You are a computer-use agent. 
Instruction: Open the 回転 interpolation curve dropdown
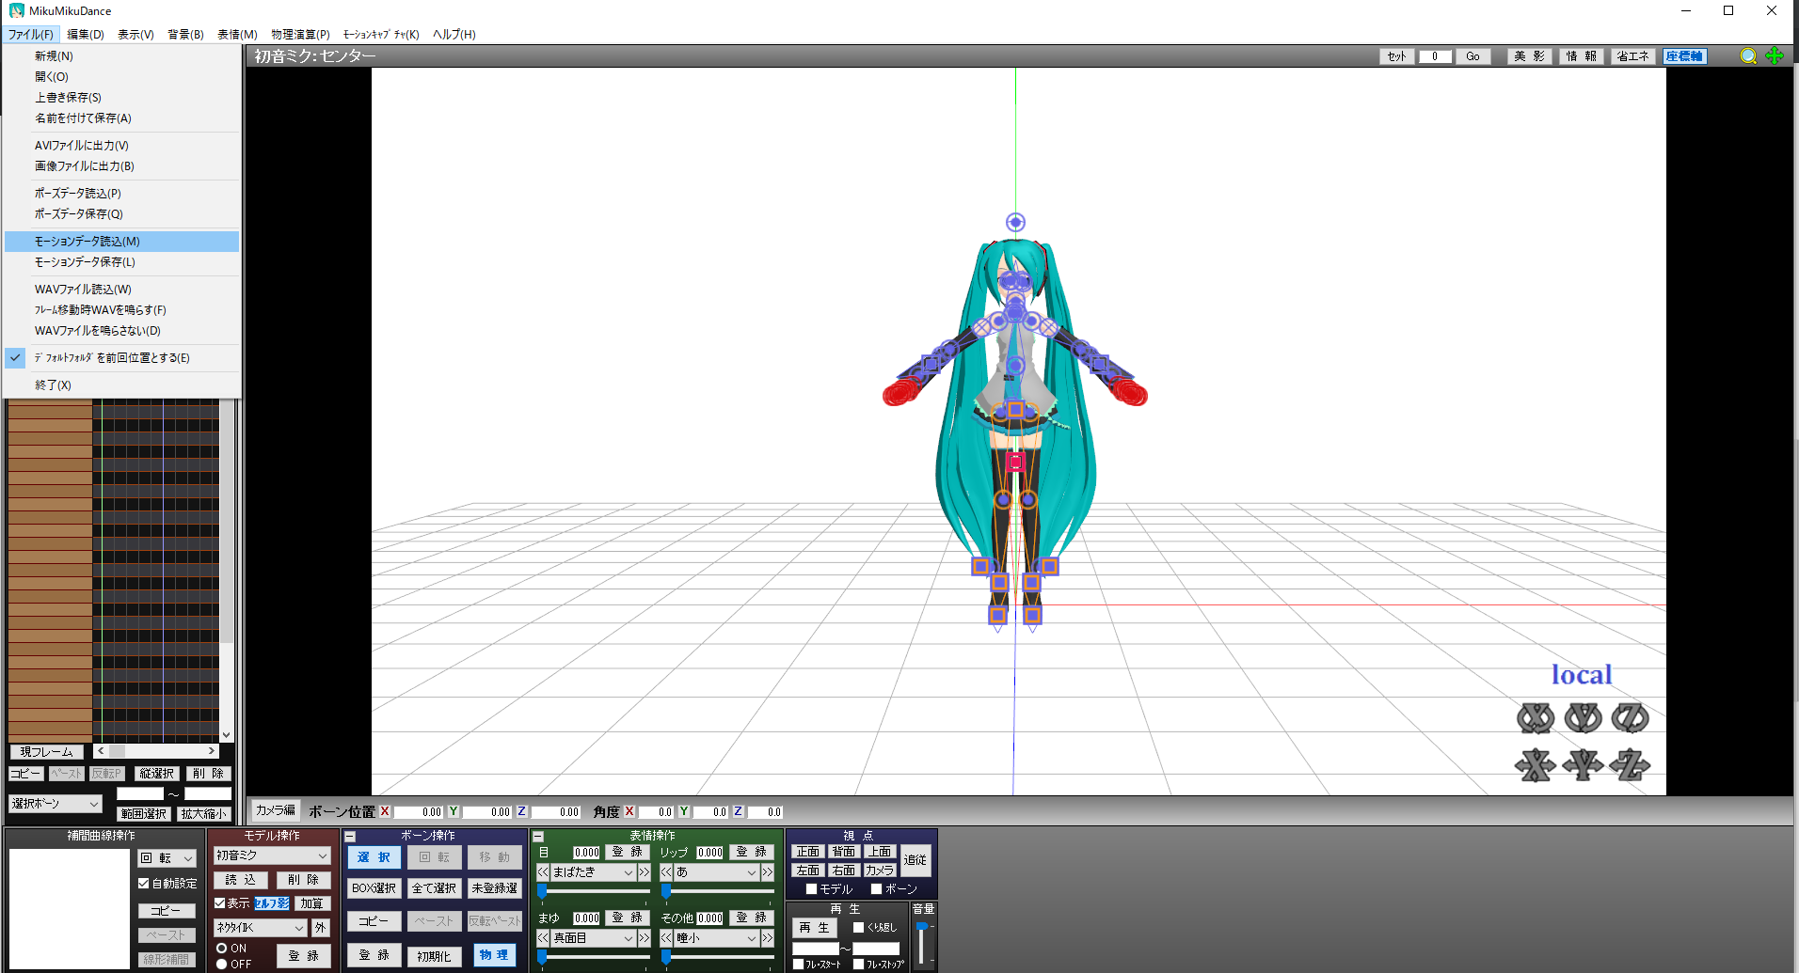point(167,858)
